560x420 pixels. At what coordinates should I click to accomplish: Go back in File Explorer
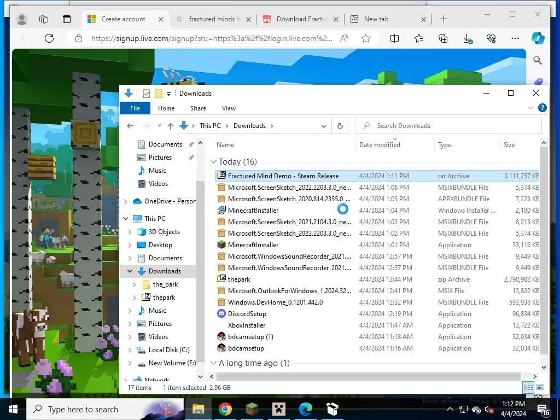click(x=130, y=126)
